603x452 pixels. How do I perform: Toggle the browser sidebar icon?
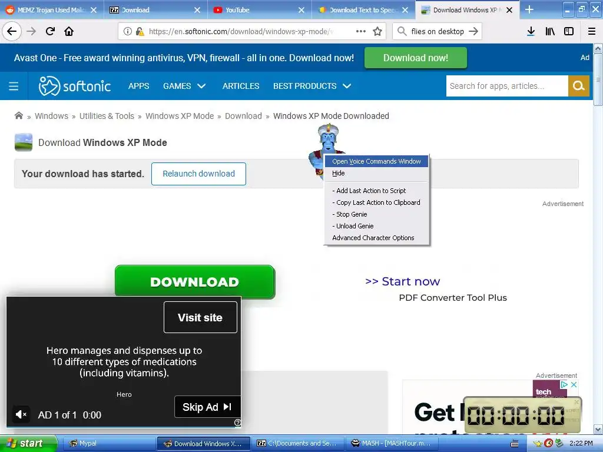(569, 32)
